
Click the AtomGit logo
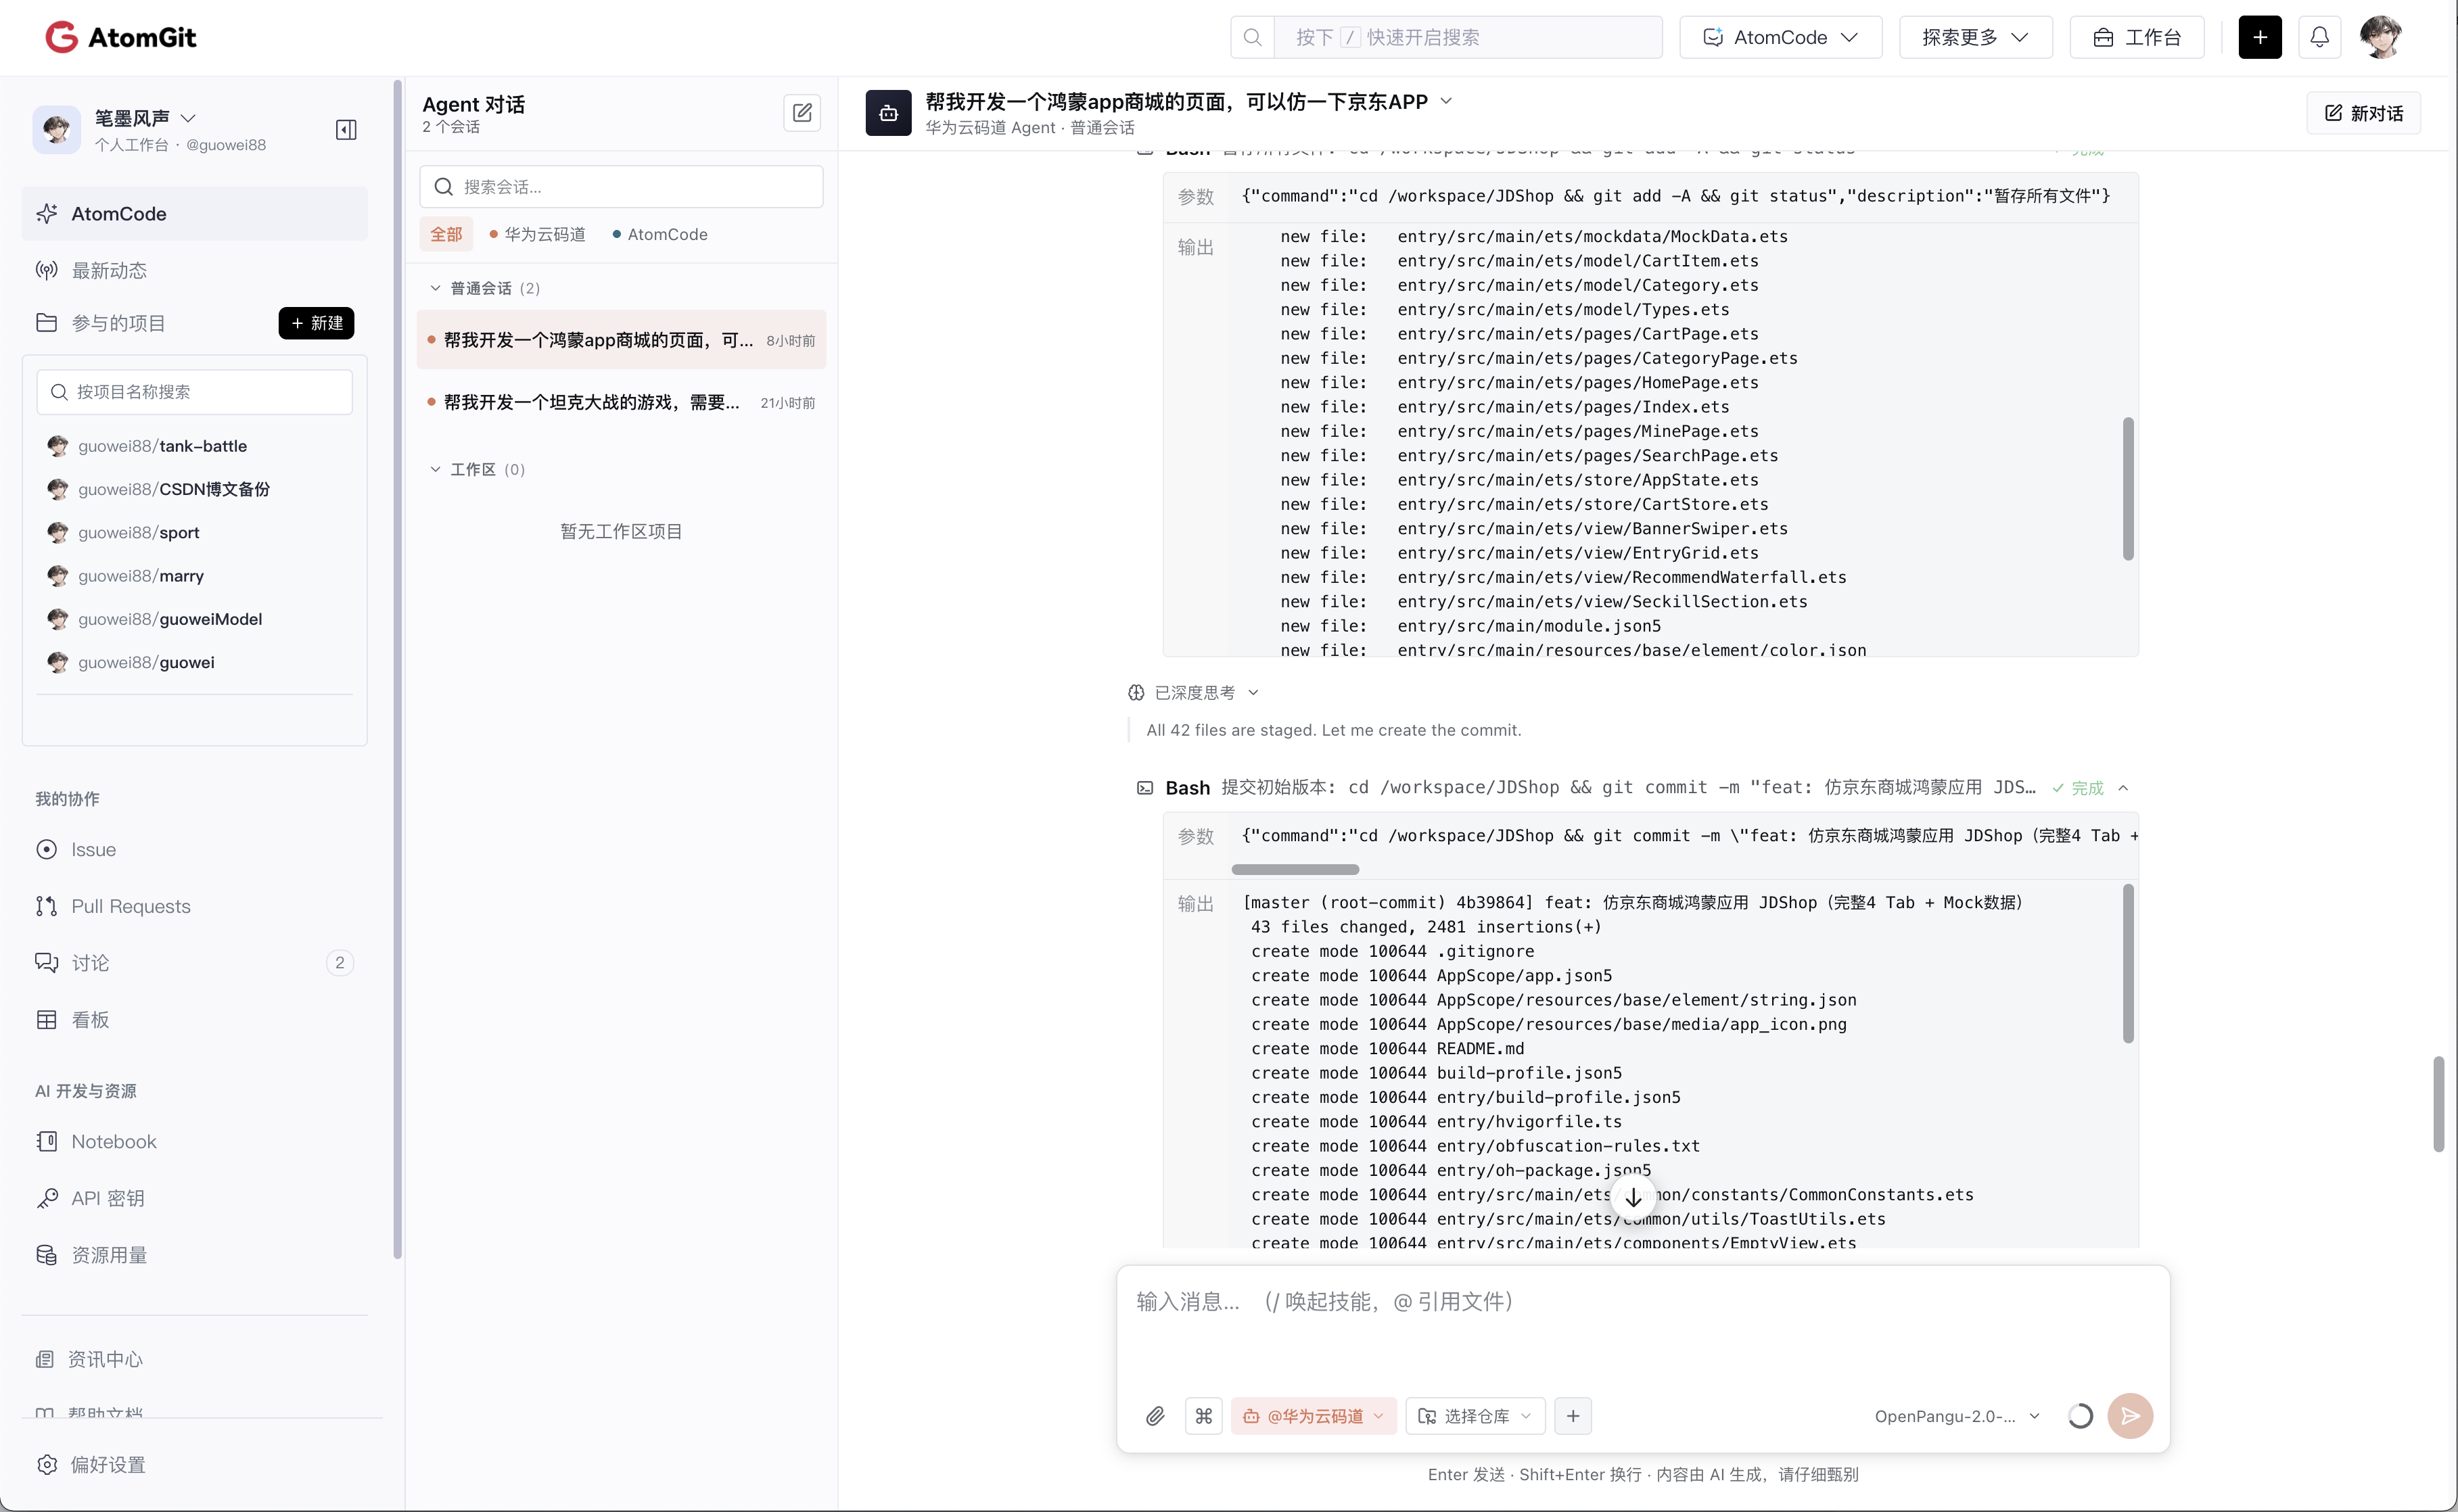[121, 37]
